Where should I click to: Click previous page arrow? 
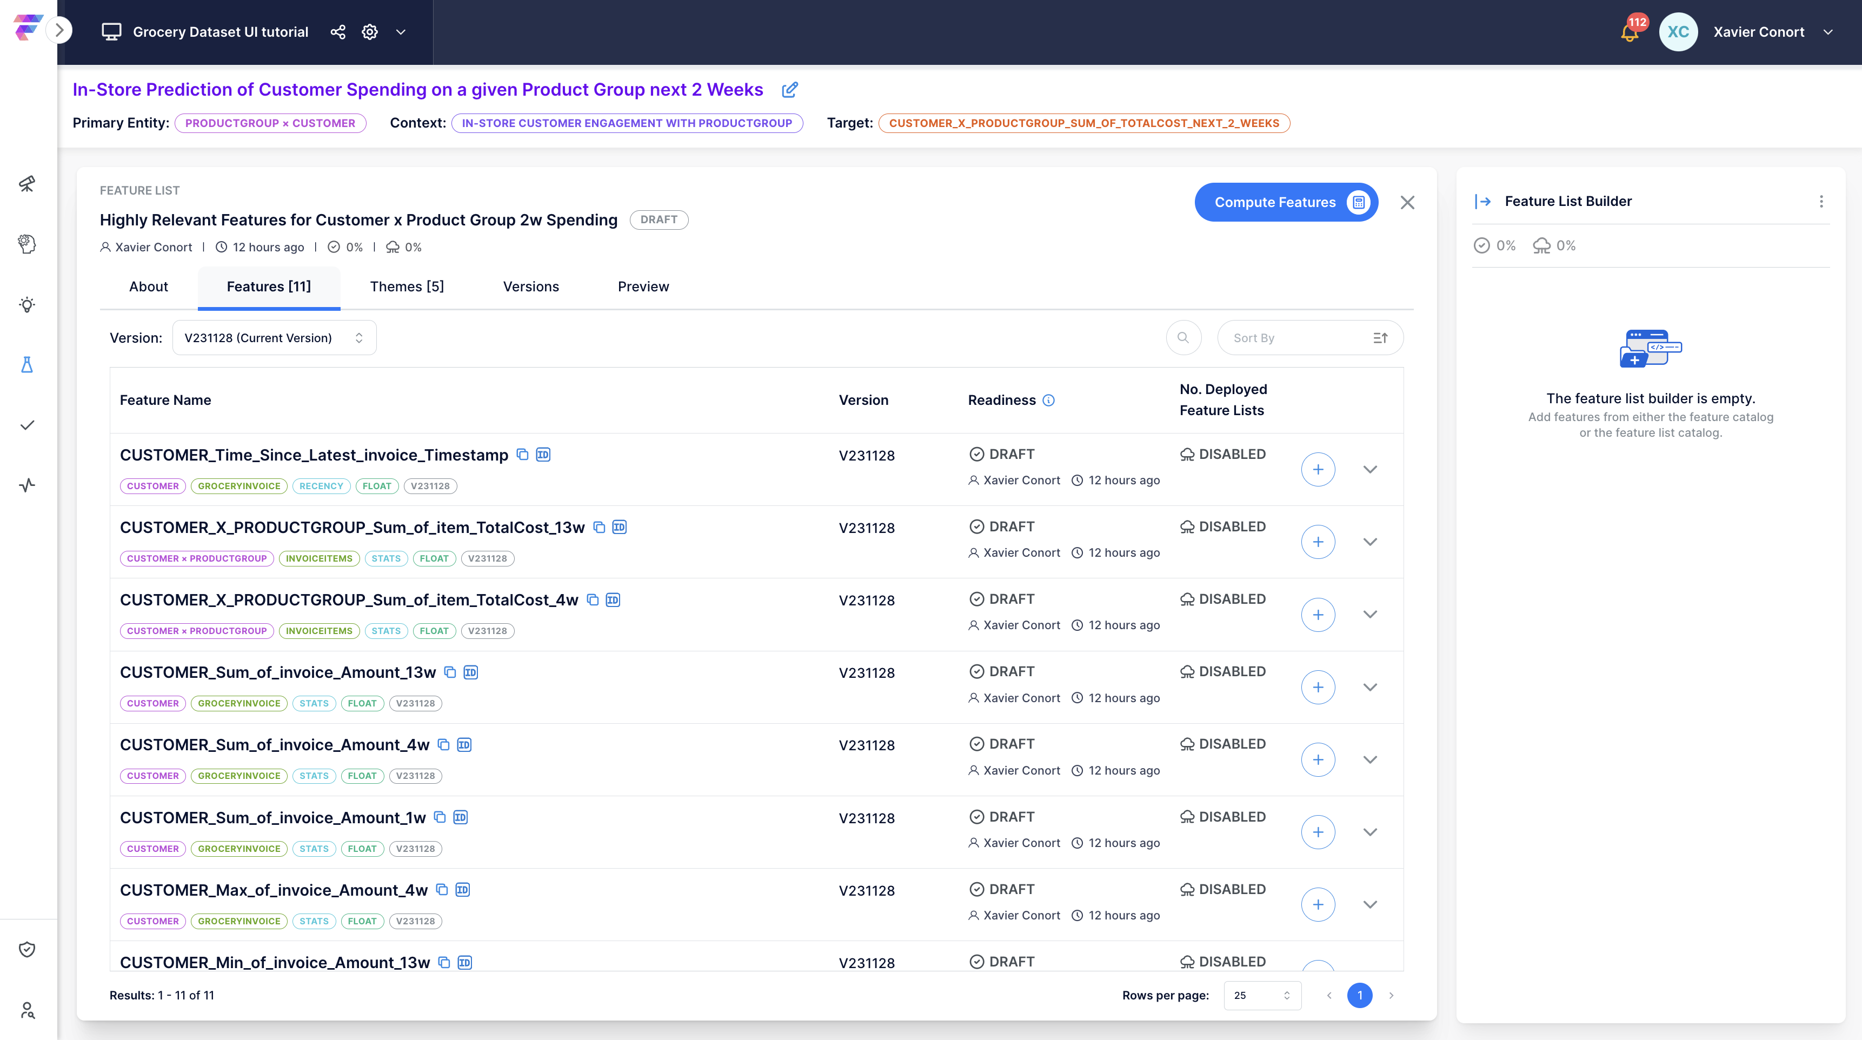point(1328,995)
